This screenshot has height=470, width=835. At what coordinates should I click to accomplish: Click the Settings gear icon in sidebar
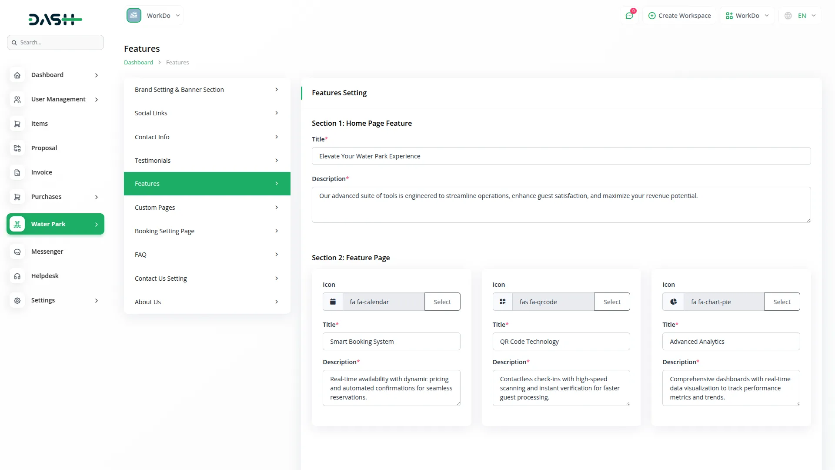coord(17,301)
